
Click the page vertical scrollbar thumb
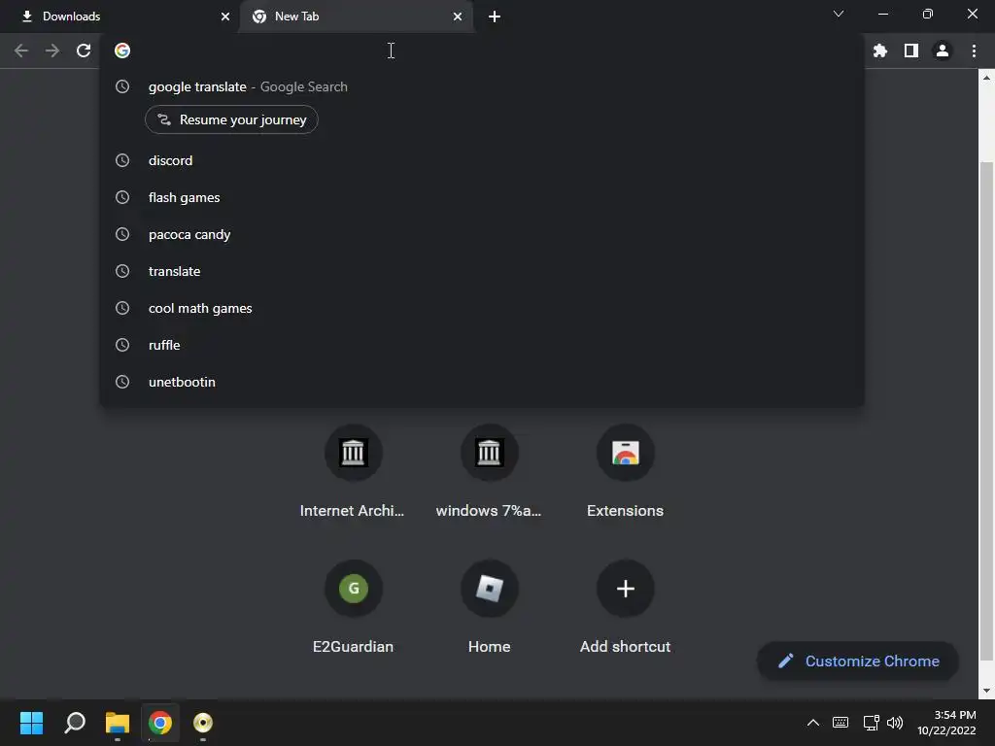[987, 411]
